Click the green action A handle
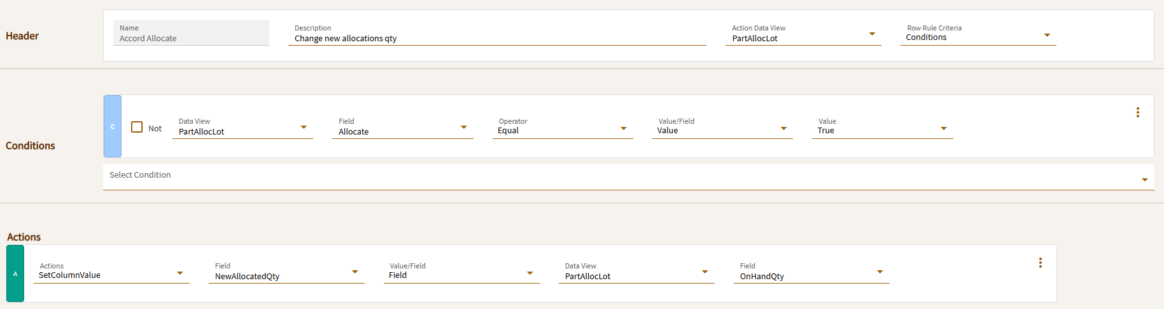The width and height of the screenshot is (1164, 309). [x=15, y=273]
